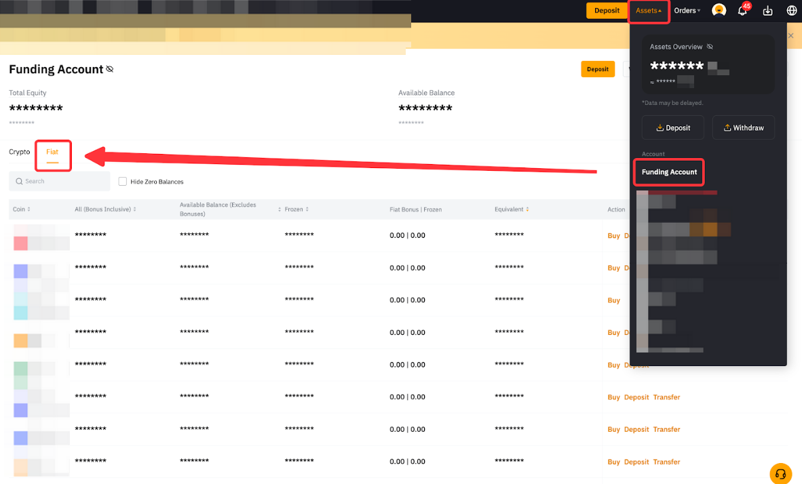Image resolution: width=802 pixels, height=484 pixels.
Task: Close the yellow banner notice
Action: coord(790,35)
